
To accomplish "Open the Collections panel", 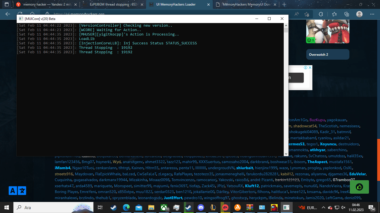I will 346,14.
